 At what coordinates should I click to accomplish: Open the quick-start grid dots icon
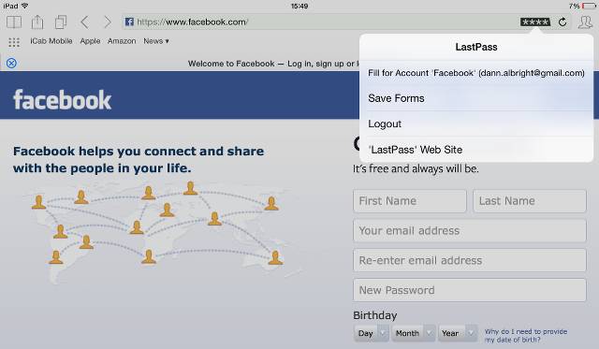point(14,42)
